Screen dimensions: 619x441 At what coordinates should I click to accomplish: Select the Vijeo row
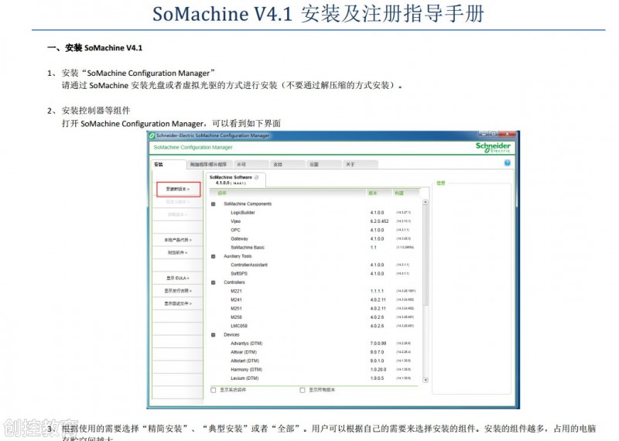coord(316,221)
